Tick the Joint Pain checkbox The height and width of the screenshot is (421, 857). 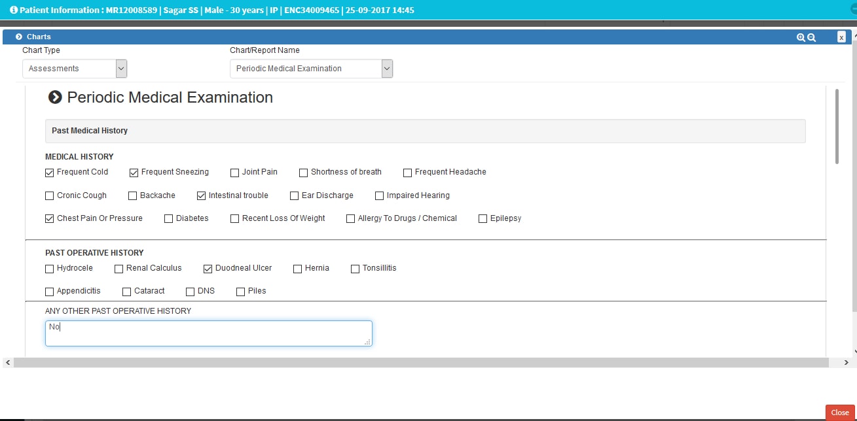coord(235,173)
